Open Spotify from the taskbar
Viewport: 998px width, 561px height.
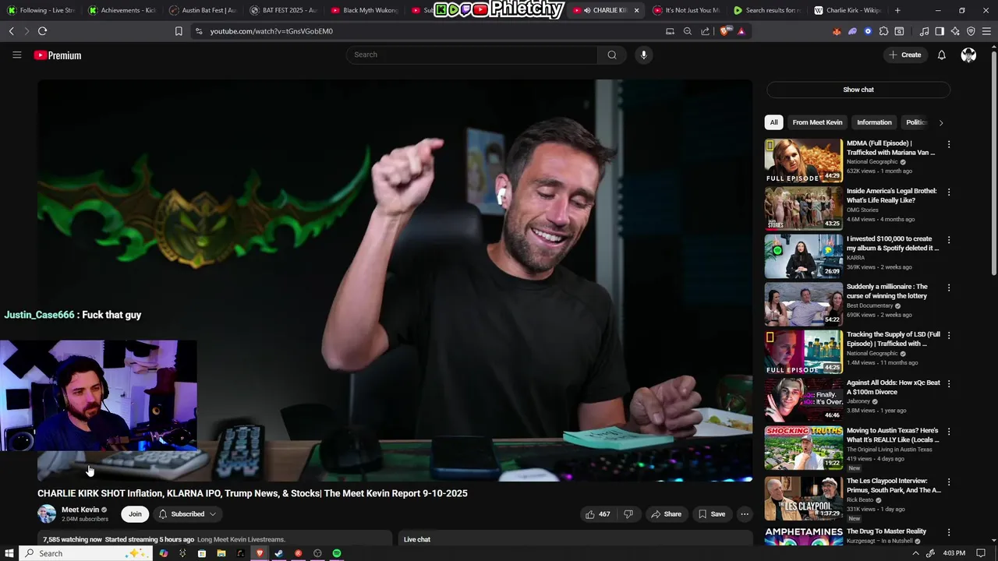coord(337,553)
